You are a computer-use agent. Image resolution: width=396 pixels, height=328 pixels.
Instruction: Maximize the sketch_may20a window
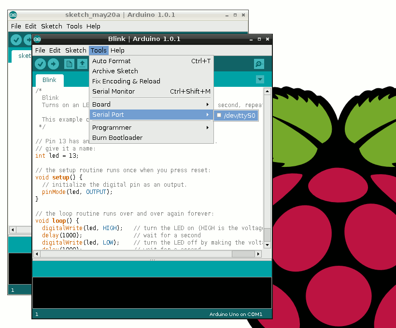[x=235, y=15]
